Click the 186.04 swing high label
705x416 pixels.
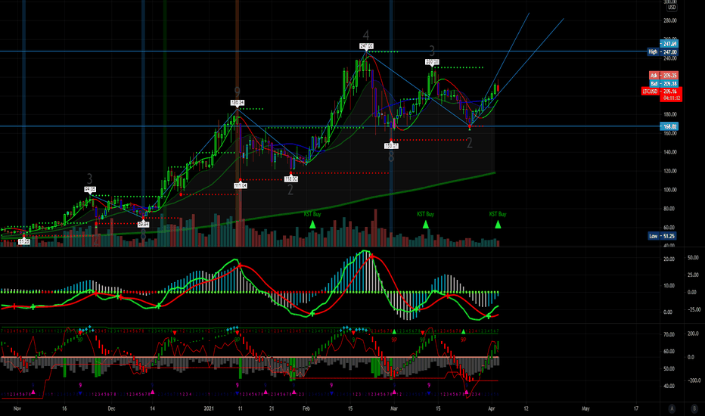tap(238, 103)
